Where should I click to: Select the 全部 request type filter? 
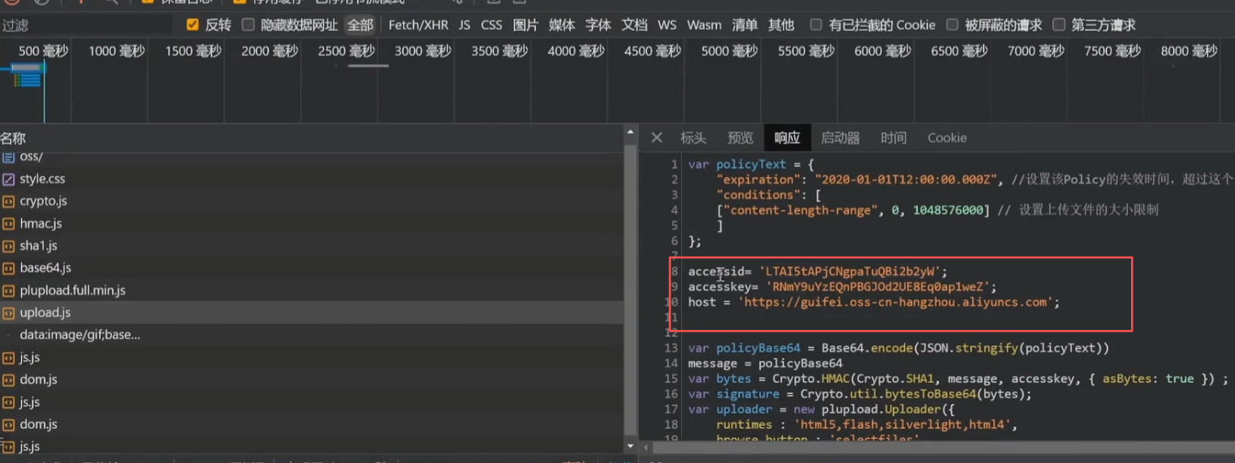pyautogui.click(x=361, y=25)
